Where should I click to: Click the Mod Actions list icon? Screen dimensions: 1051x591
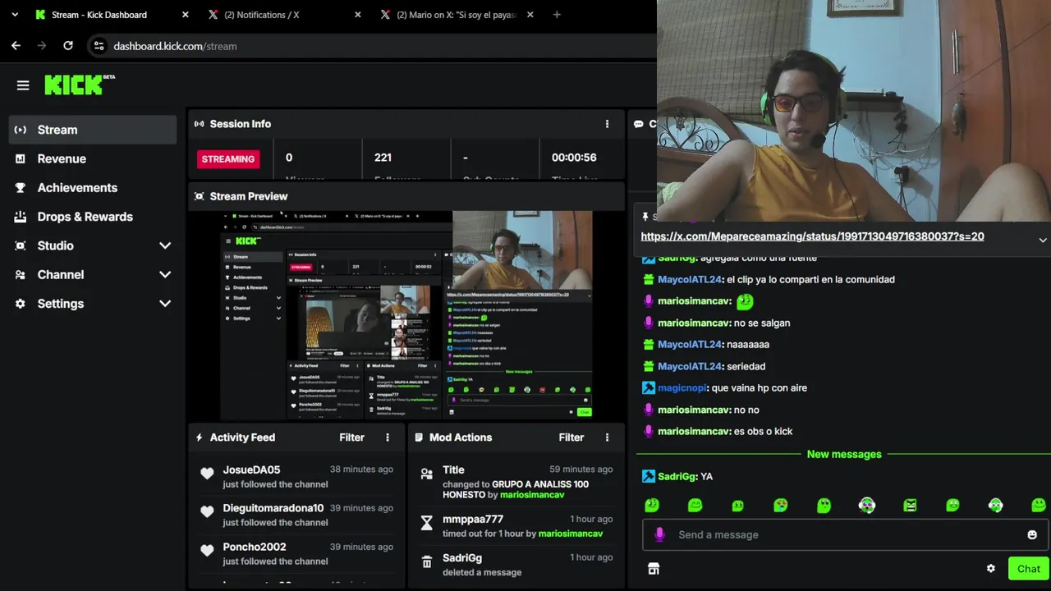coord(419,438)
